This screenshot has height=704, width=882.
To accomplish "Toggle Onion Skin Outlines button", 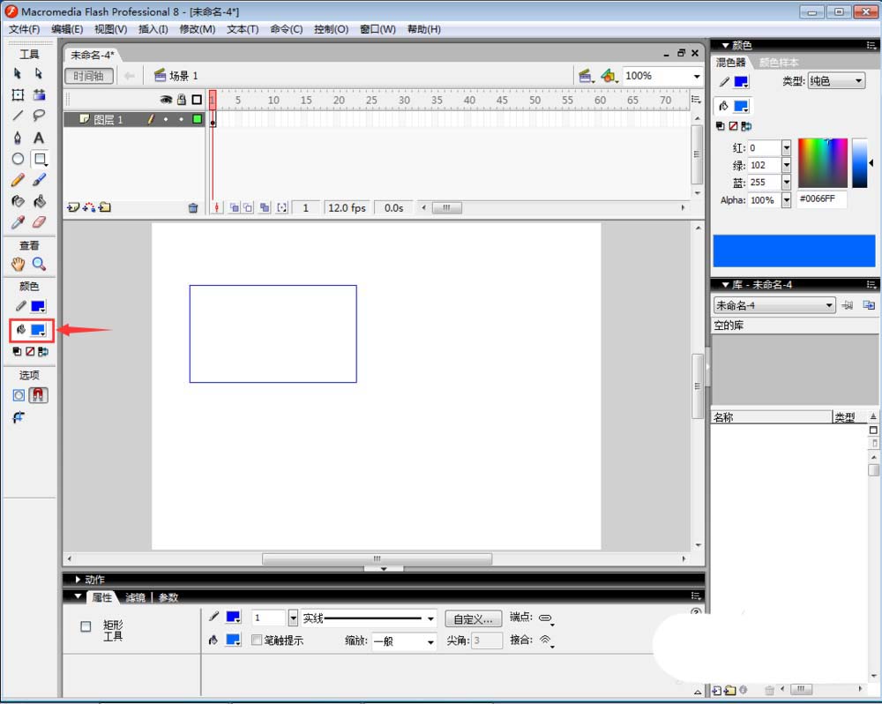I will pyautogui.click(x=248, y=207).
